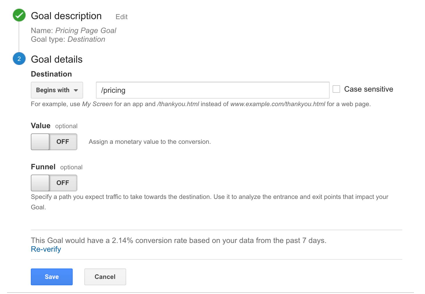Click the Destination goal type text
The height and width of the screenshot is (294, 425).
tap(86, 39)
